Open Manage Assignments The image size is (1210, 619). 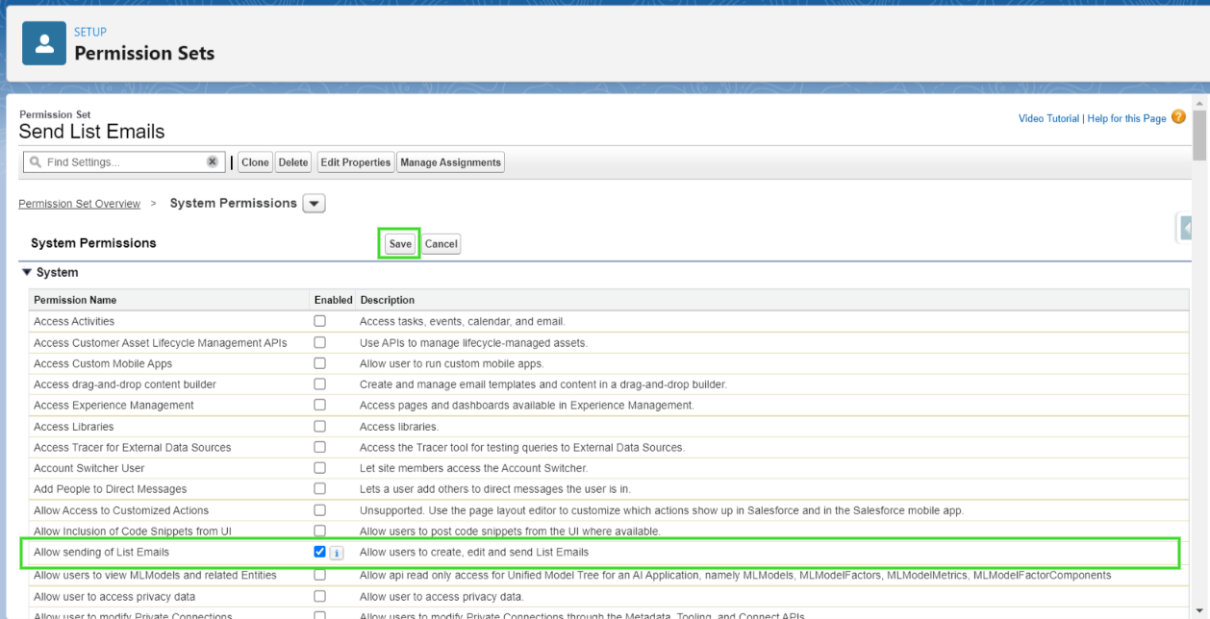(x=450, y=161)
